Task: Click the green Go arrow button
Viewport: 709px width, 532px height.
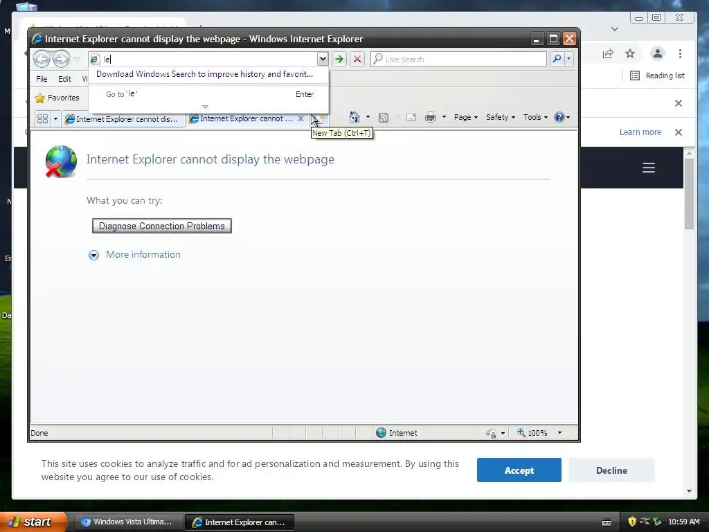Action: click(x=339, y=59)
